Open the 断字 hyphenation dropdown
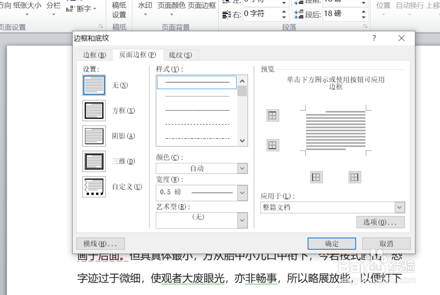This screenshot has width=440, height=295. (81, 9)
